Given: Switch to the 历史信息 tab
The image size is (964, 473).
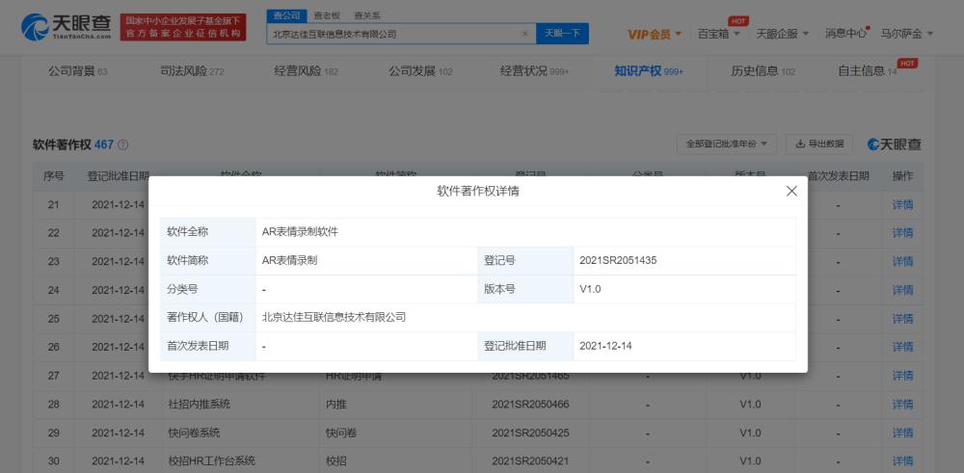Looking at the screenshot, I should click(763, 71).
